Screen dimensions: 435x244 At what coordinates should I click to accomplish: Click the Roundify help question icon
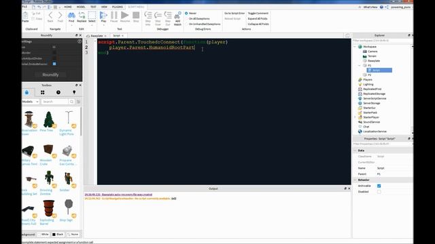coord(80,41)
